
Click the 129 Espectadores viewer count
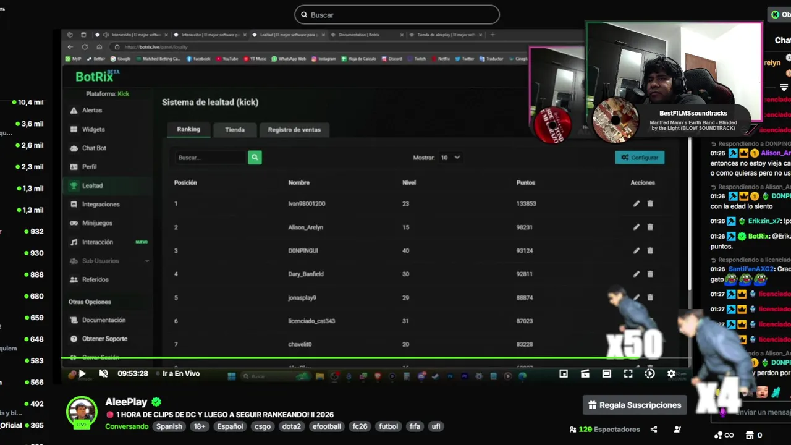pyautogui.click(x=605, y=430)
